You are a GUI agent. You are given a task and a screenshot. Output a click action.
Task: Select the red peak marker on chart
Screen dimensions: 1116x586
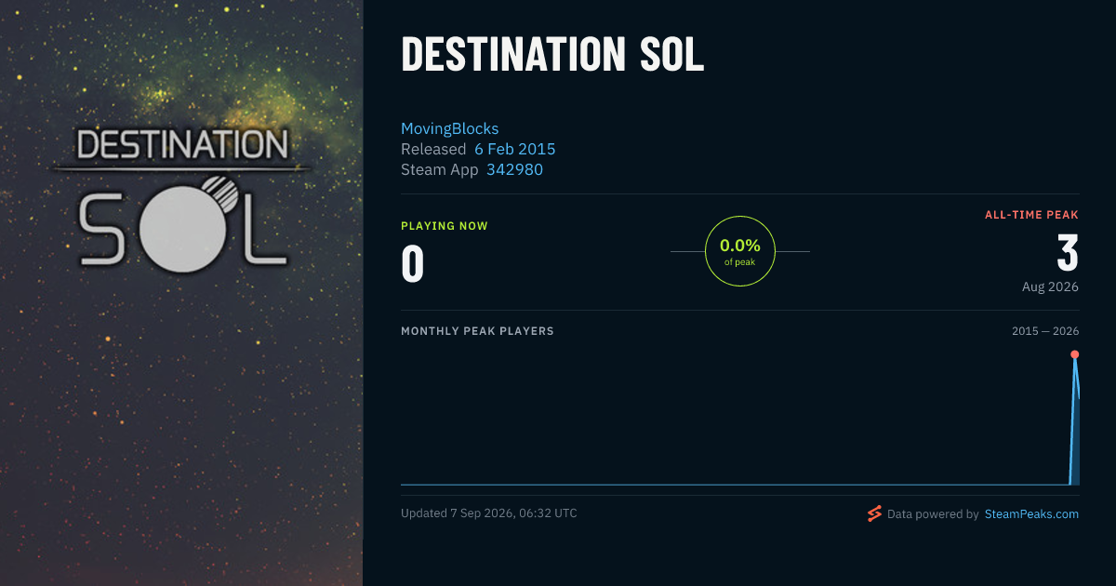click(x=1074, y=354)
